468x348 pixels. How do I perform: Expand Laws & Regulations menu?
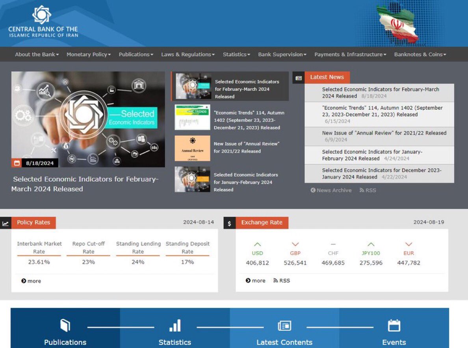[x=188, y=55]
